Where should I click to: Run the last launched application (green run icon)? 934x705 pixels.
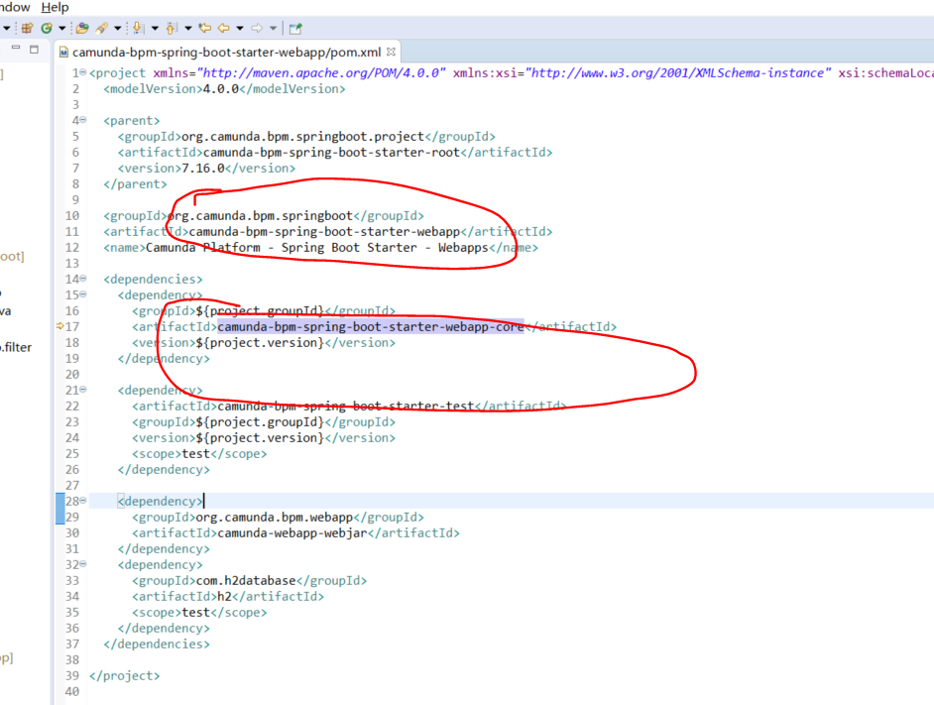pyautogui.click(x=48, y=27)
